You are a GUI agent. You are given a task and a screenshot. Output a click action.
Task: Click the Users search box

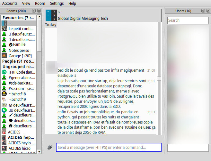pyautogui.click(x=188, y=20)
